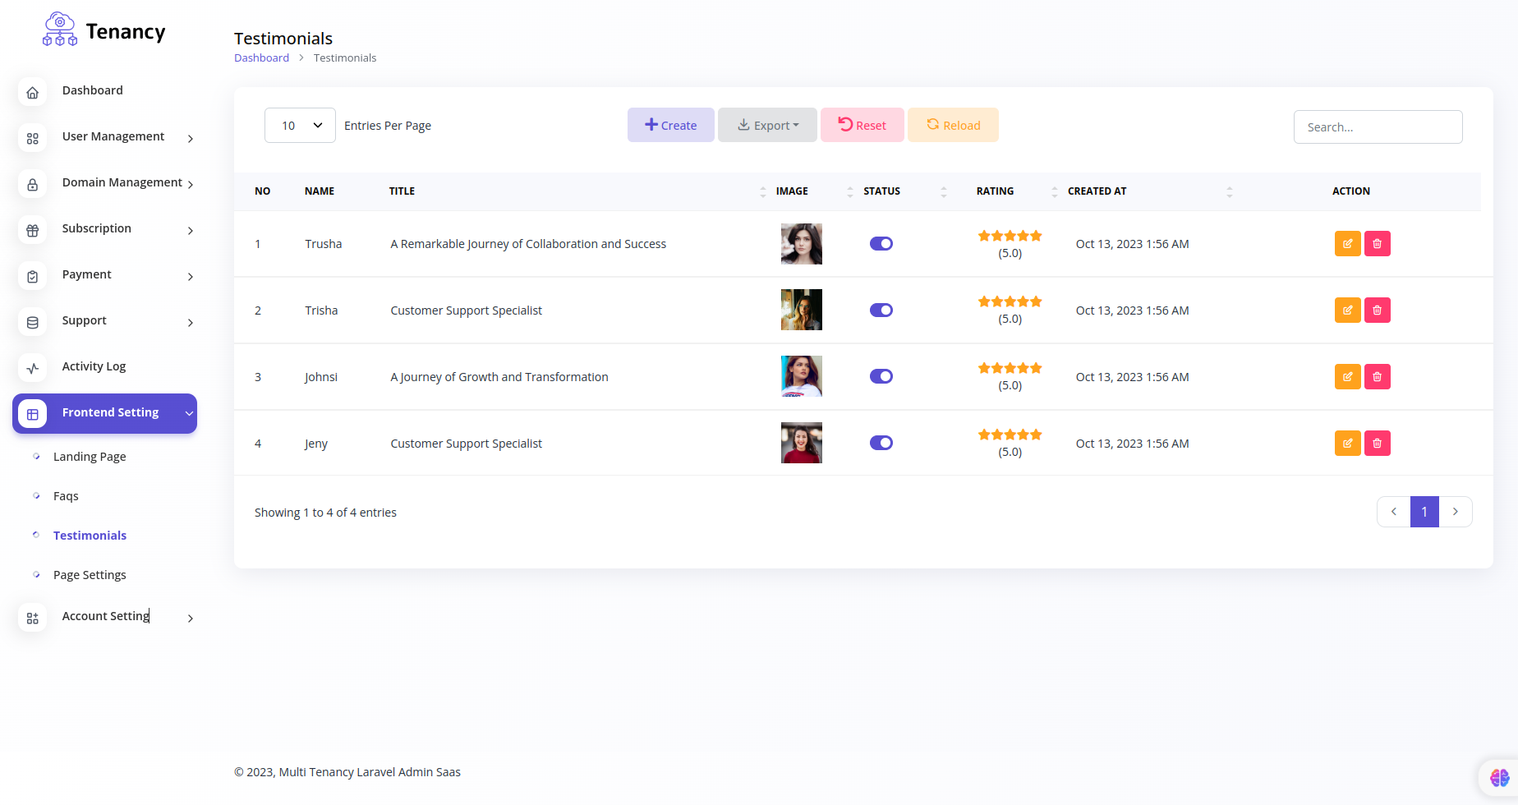Navigate to Dashboard via breadcrumb link
Image resolution: width=1518 pixels, height=805 pixels.
[261, 57]
